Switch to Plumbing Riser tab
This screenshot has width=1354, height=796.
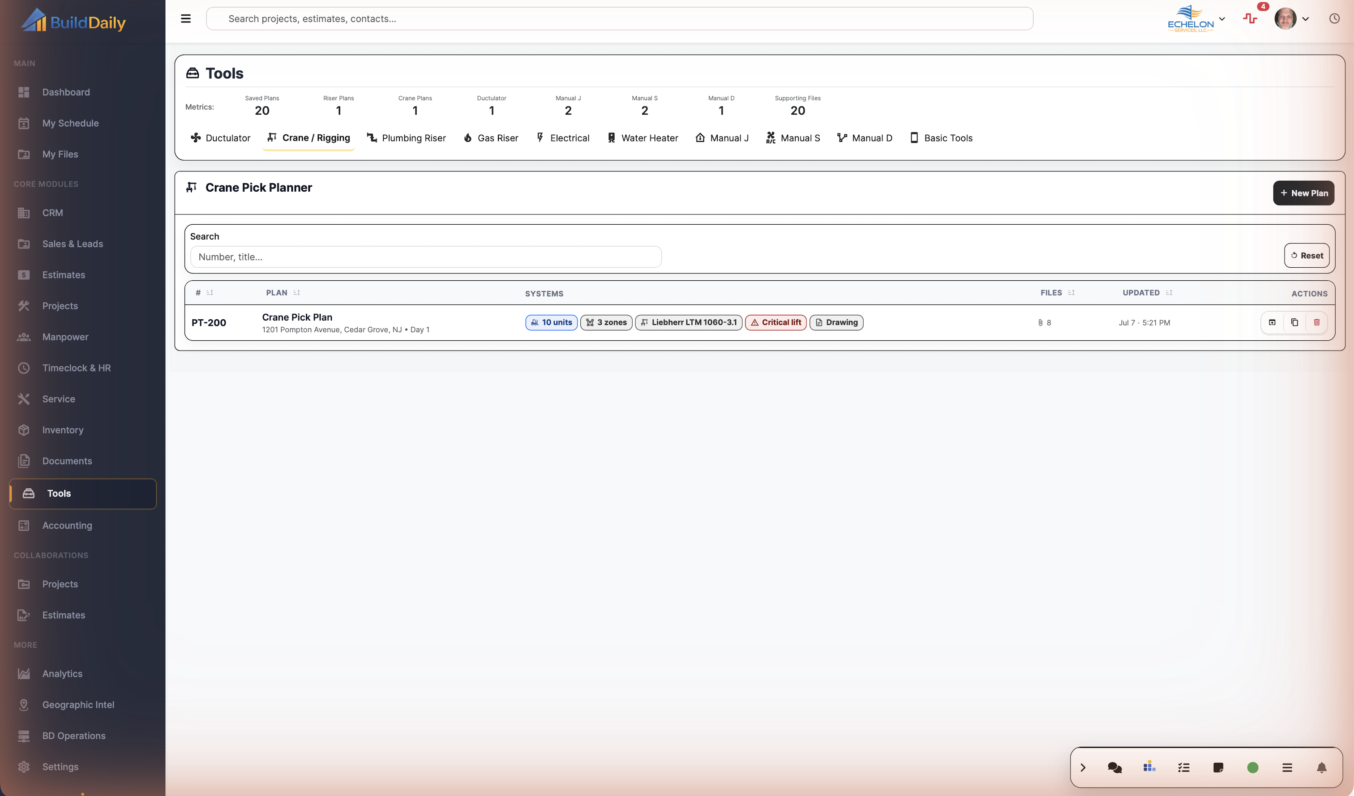[x=406, y=138]
